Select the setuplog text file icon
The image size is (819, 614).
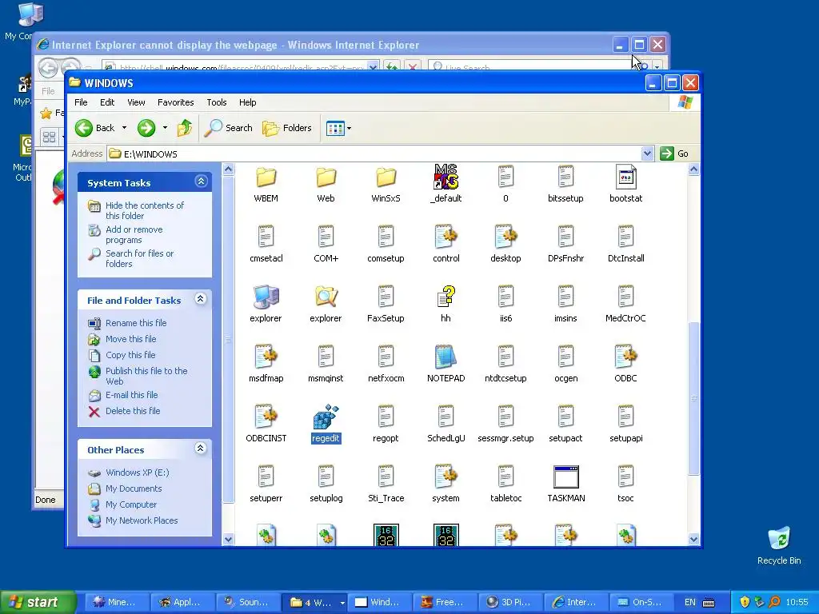[326, 476]
